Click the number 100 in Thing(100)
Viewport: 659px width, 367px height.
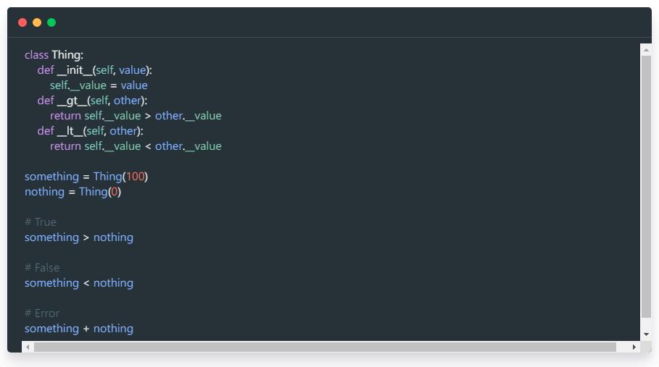pyautogui.click(x=135, y=177)
